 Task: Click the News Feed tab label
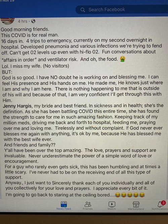click(x=64, y=209)
